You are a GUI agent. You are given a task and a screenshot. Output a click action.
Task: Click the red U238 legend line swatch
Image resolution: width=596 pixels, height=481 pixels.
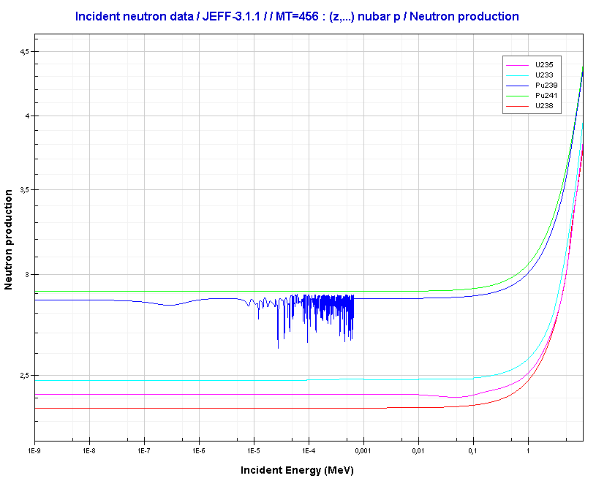coord(518,107)
